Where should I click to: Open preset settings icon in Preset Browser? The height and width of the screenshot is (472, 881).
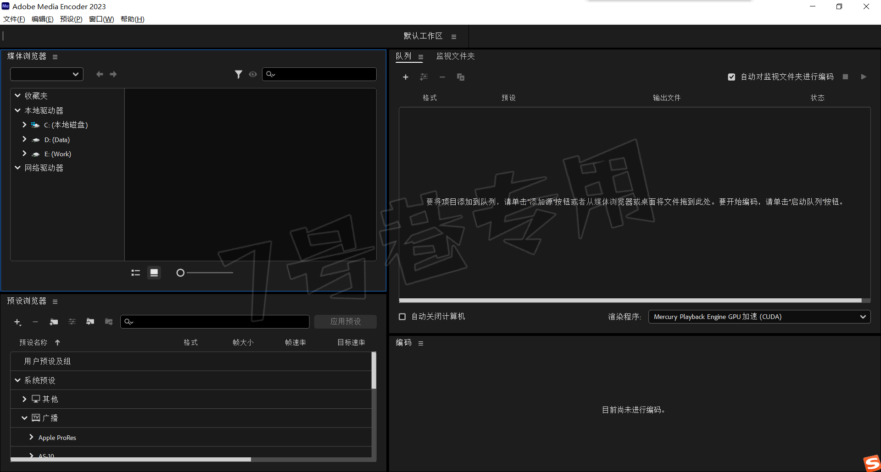[72, 322]
